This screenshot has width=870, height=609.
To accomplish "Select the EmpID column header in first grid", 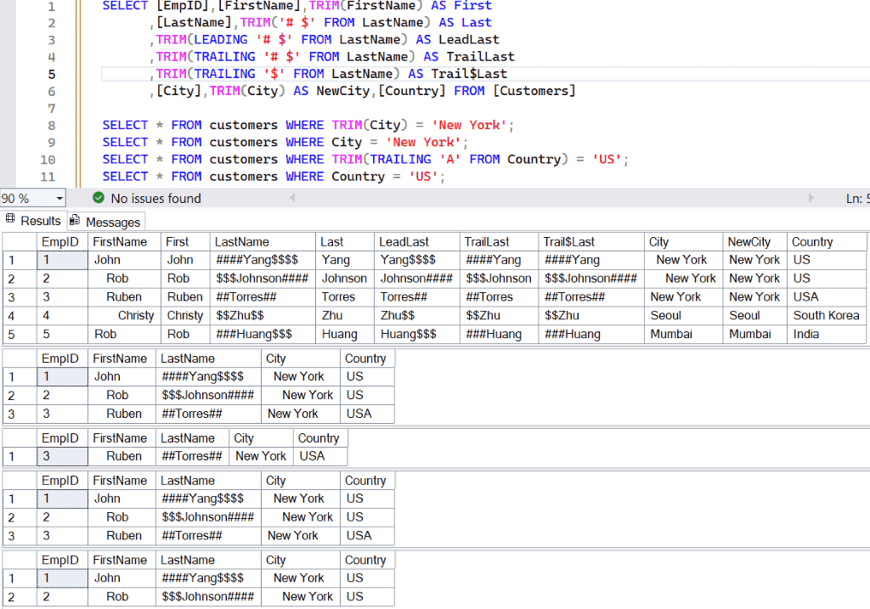I will (61, 242).
